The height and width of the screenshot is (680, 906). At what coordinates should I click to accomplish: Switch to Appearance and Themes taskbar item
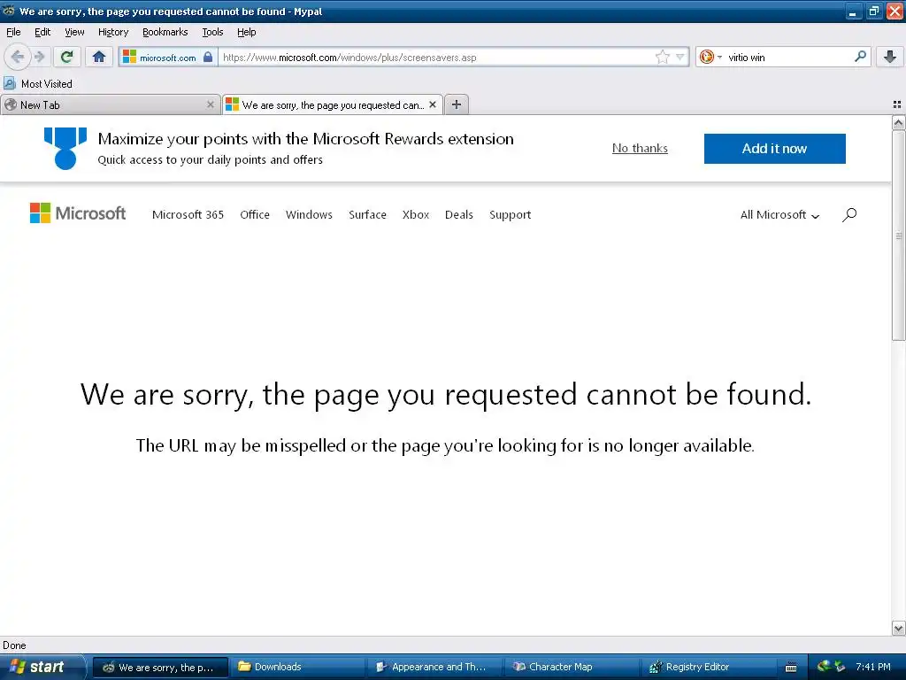pos(435,667)
